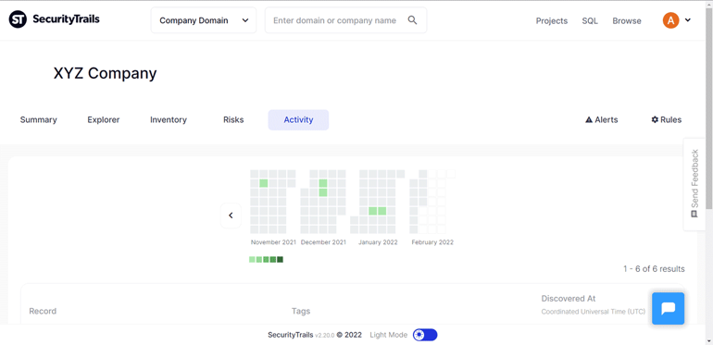Open the Browse link
This screenshot has height=345, width=713.
click(627, 21)
